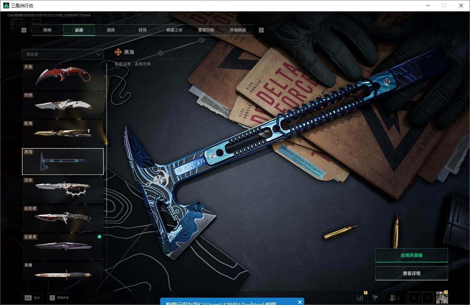
Task: Select the 怜悯 knife skin
Action: coord(63,105)
